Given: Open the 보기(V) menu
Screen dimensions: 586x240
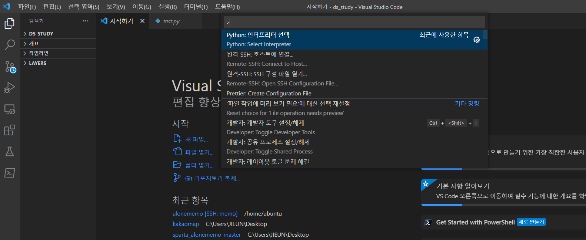Looking at the screenshot, I should [116, 7].
